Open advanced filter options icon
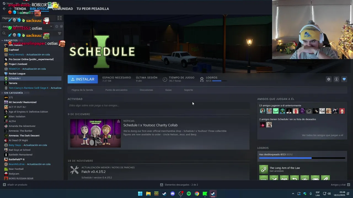This screenshot has width=353, height=198. pyautogui.click(x=59, y=33)
